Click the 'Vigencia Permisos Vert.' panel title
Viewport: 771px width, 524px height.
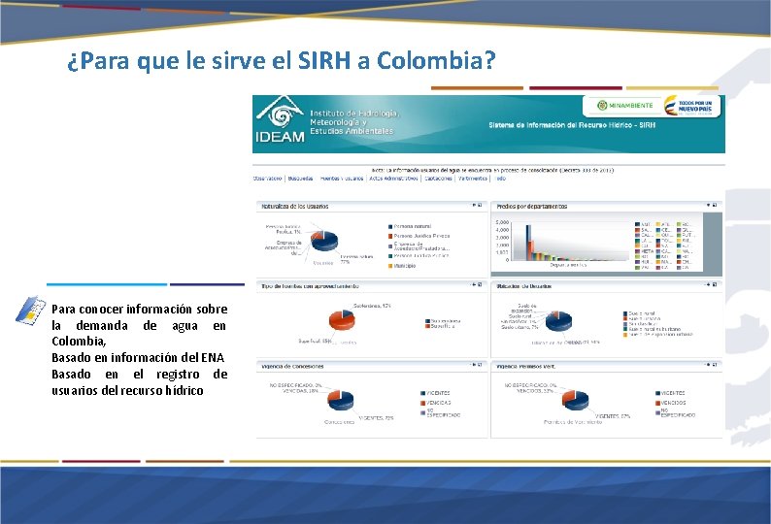pos(526,366)
